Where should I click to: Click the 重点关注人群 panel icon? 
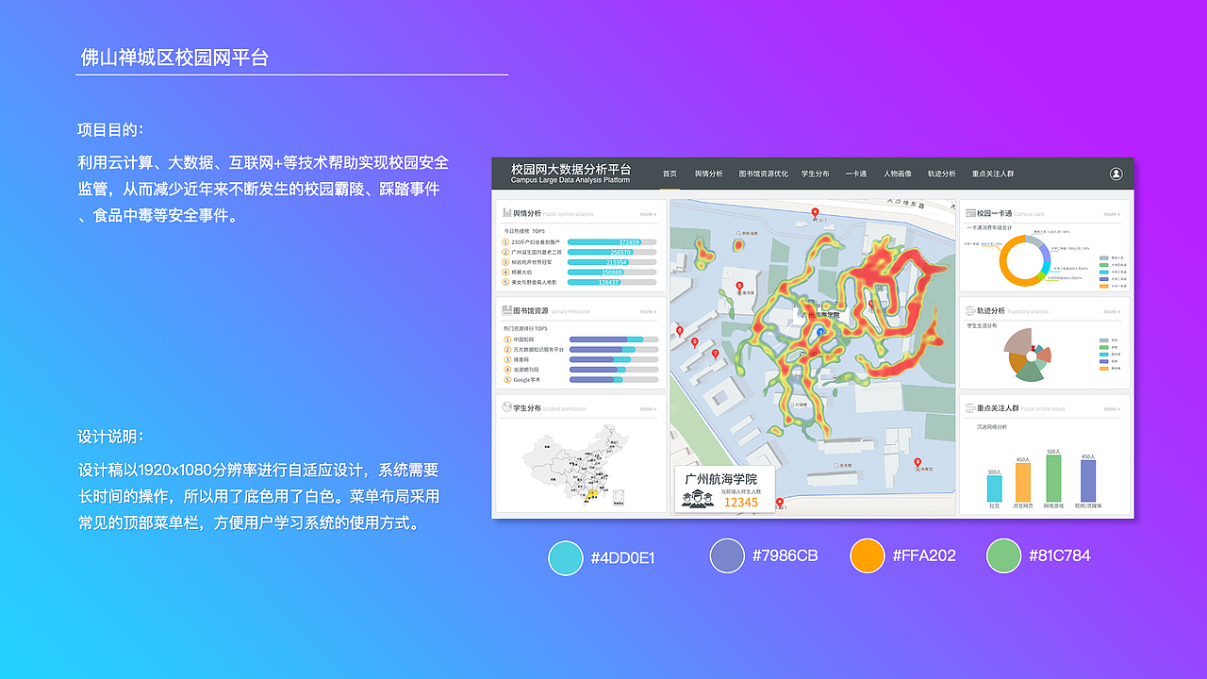968,407
